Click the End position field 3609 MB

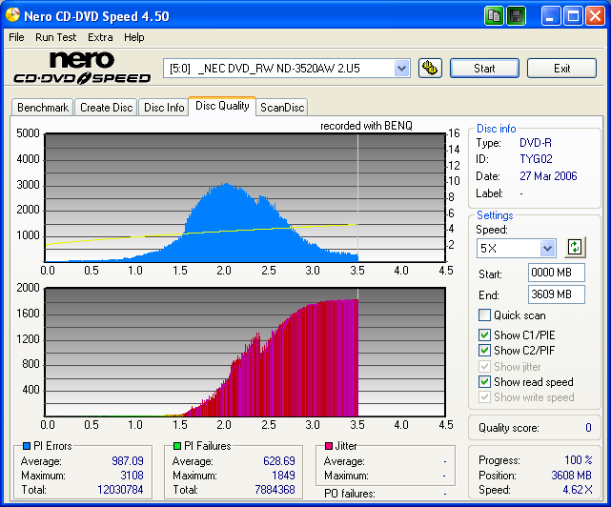pos(556,294)
